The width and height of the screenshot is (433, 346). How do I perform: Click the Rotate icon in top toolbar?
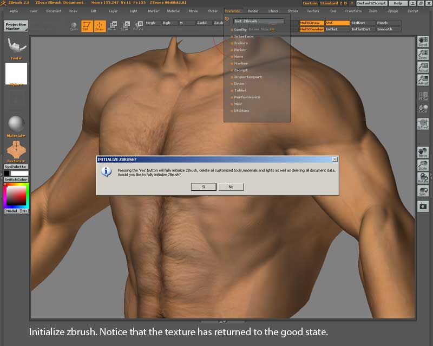pos(138,25)
